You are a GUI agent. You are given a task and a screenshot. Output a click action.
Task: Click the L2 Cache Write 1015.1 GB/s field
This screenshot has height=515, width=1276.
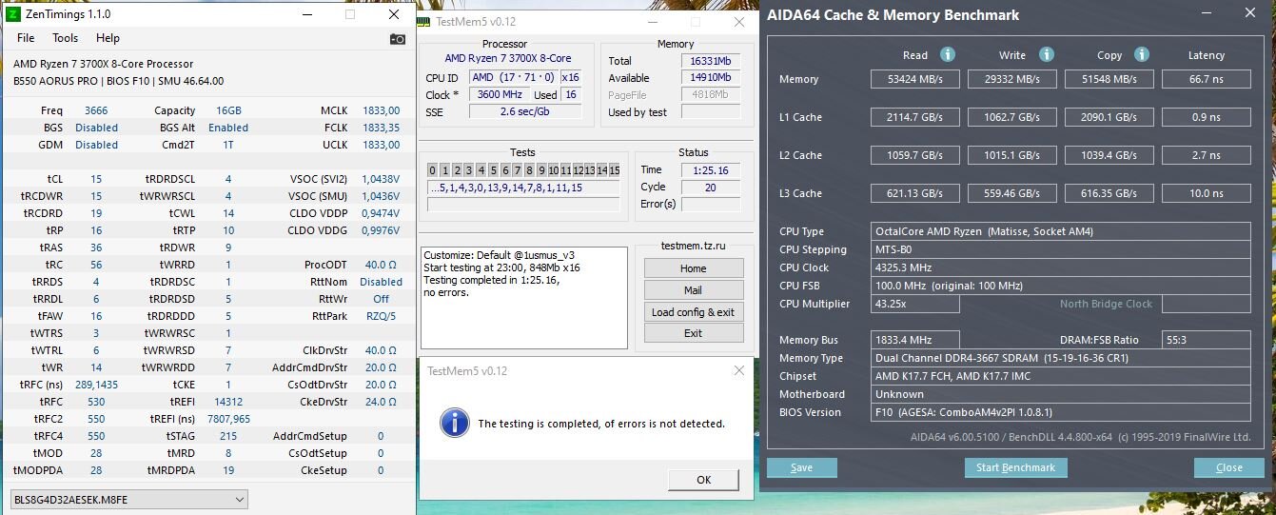1013,155
